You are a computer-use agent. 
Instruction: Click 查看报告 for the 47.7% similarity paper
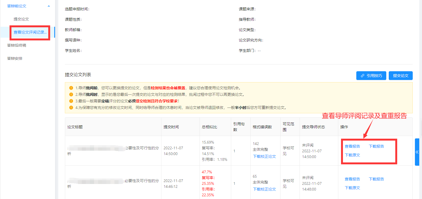tap(352, 179)
